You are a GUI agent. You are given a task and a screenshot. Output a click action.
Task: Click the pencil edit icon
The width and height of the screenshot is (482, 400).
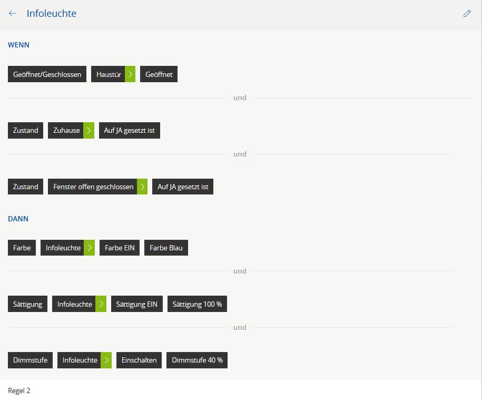pyautogui.click(x=467, y=14)
